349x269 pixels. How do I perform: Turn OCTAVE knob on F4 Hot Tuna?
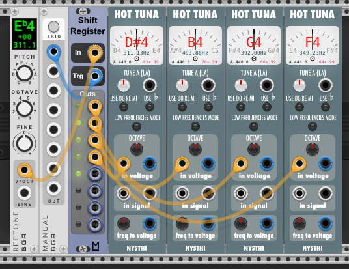(x=313, y=149)
